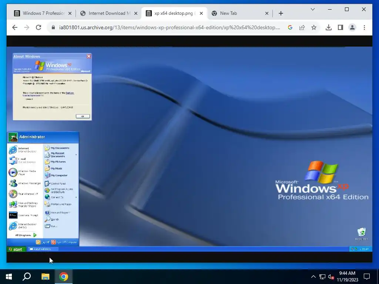Close the New Tab tab

coord(266,13)
